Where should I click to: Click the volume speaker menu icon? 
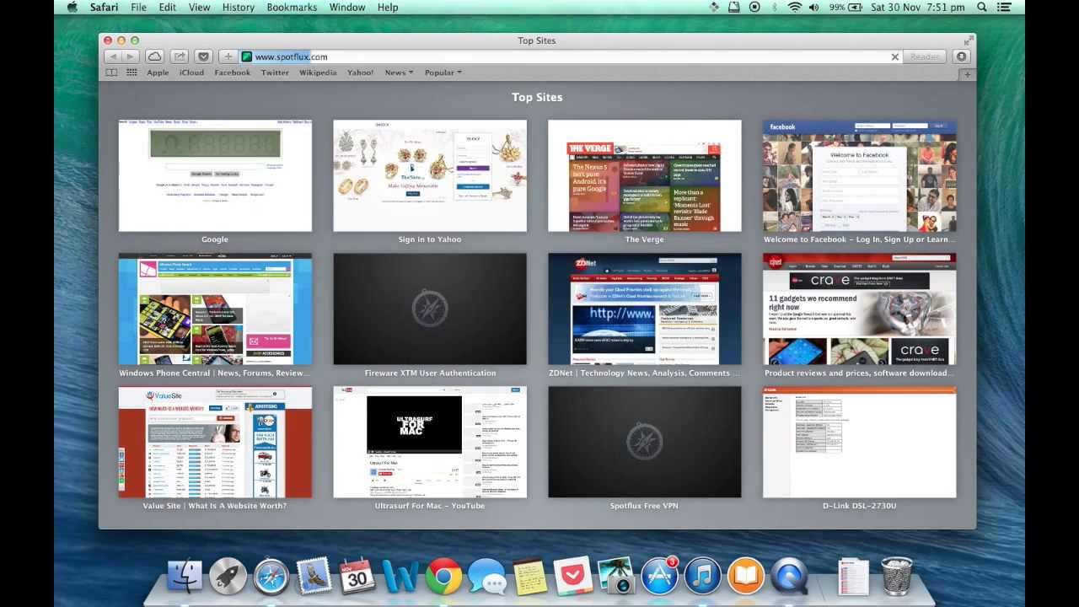click(x=813, y=7)
